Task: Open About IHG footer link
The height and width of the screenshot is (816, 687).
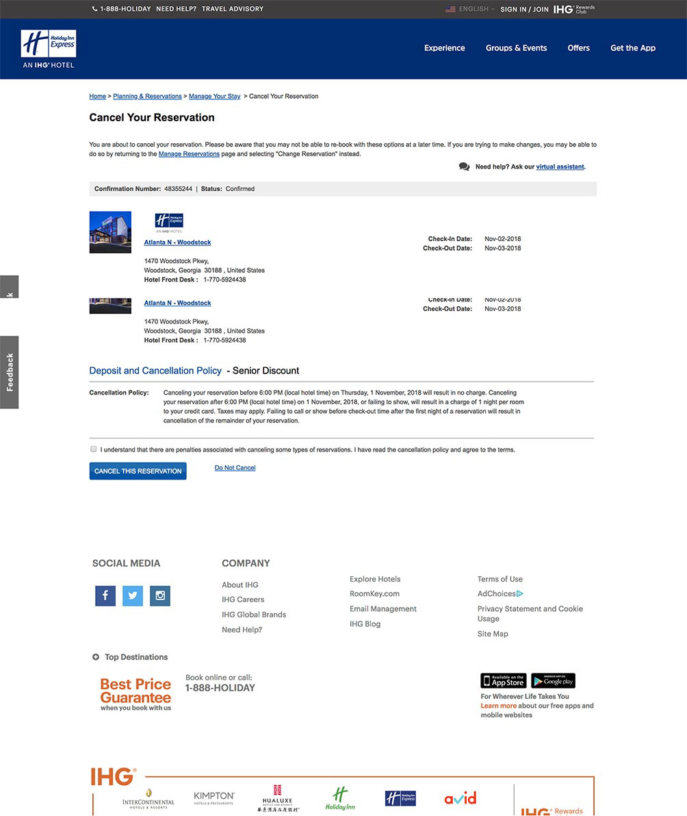Action: 240,585
